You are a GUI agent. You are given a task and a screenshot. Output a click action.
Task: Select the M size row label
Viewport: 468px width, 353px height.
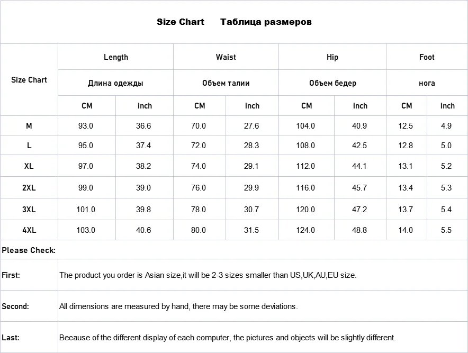pyautogui.click(x=29, y=126)
